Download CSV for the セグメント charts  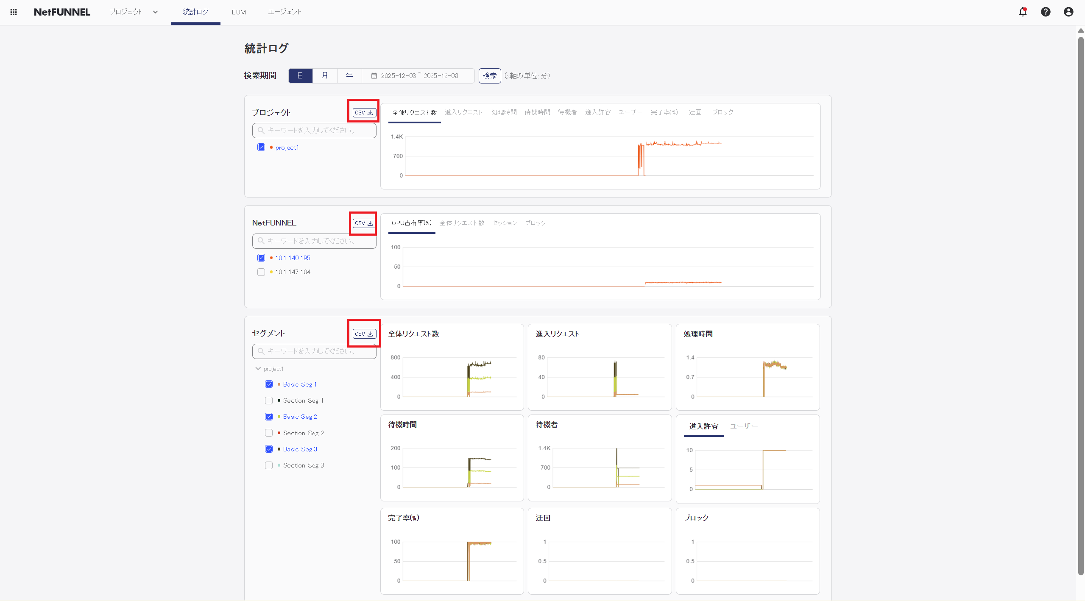click(x=363, y=334)
